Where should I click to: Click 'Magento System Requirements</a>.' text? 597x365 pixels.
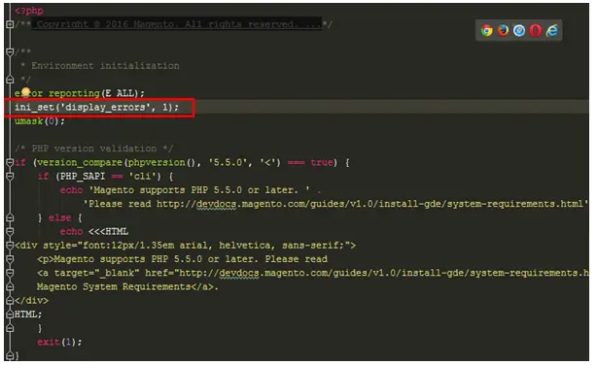click(x=127, y=286)
